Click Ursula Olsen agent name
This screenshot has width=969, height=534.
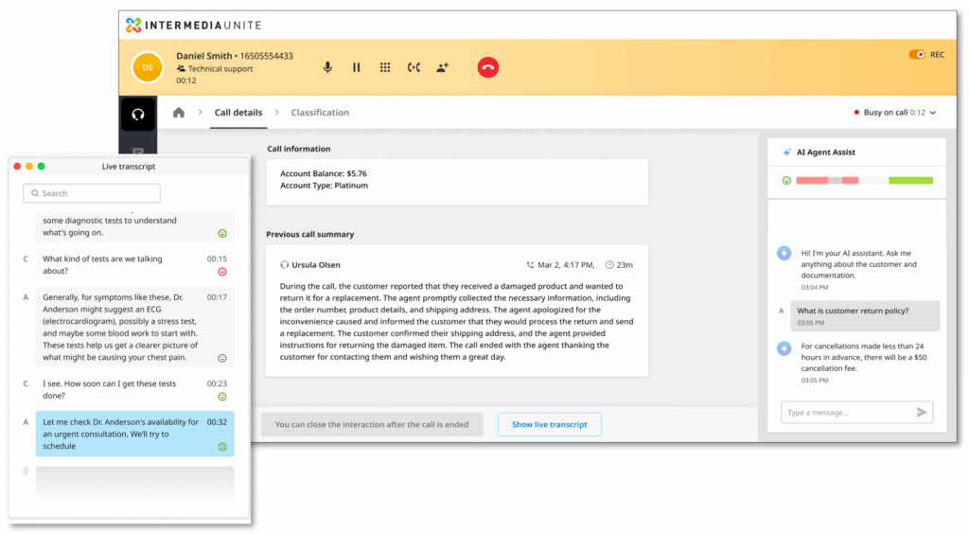pos(316,265)
